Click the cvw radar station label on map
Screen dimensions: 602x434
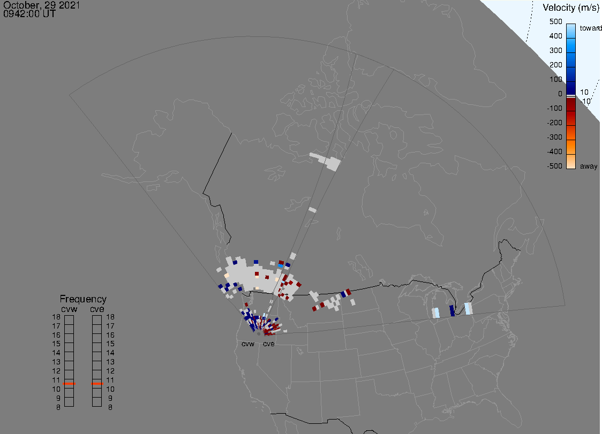[x=248, y=344]
